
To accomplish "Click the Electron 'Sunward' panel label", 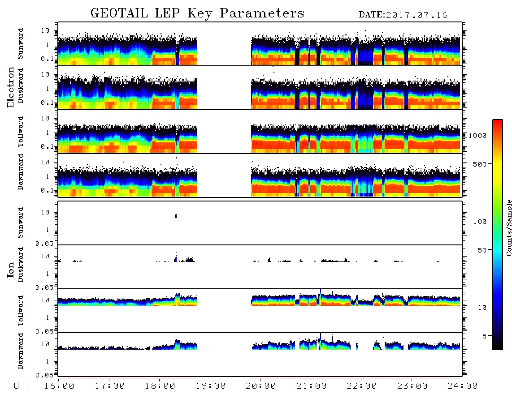I will pyautogui.click(x=21, y=44).
